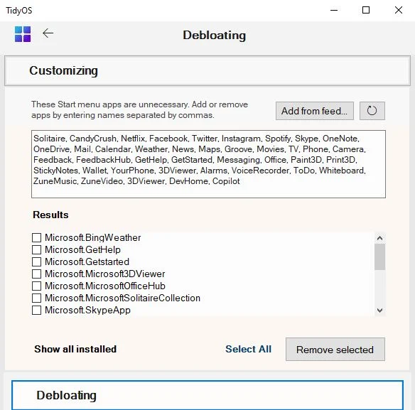Open the bottom Debloating section panel

coord(207,395)
